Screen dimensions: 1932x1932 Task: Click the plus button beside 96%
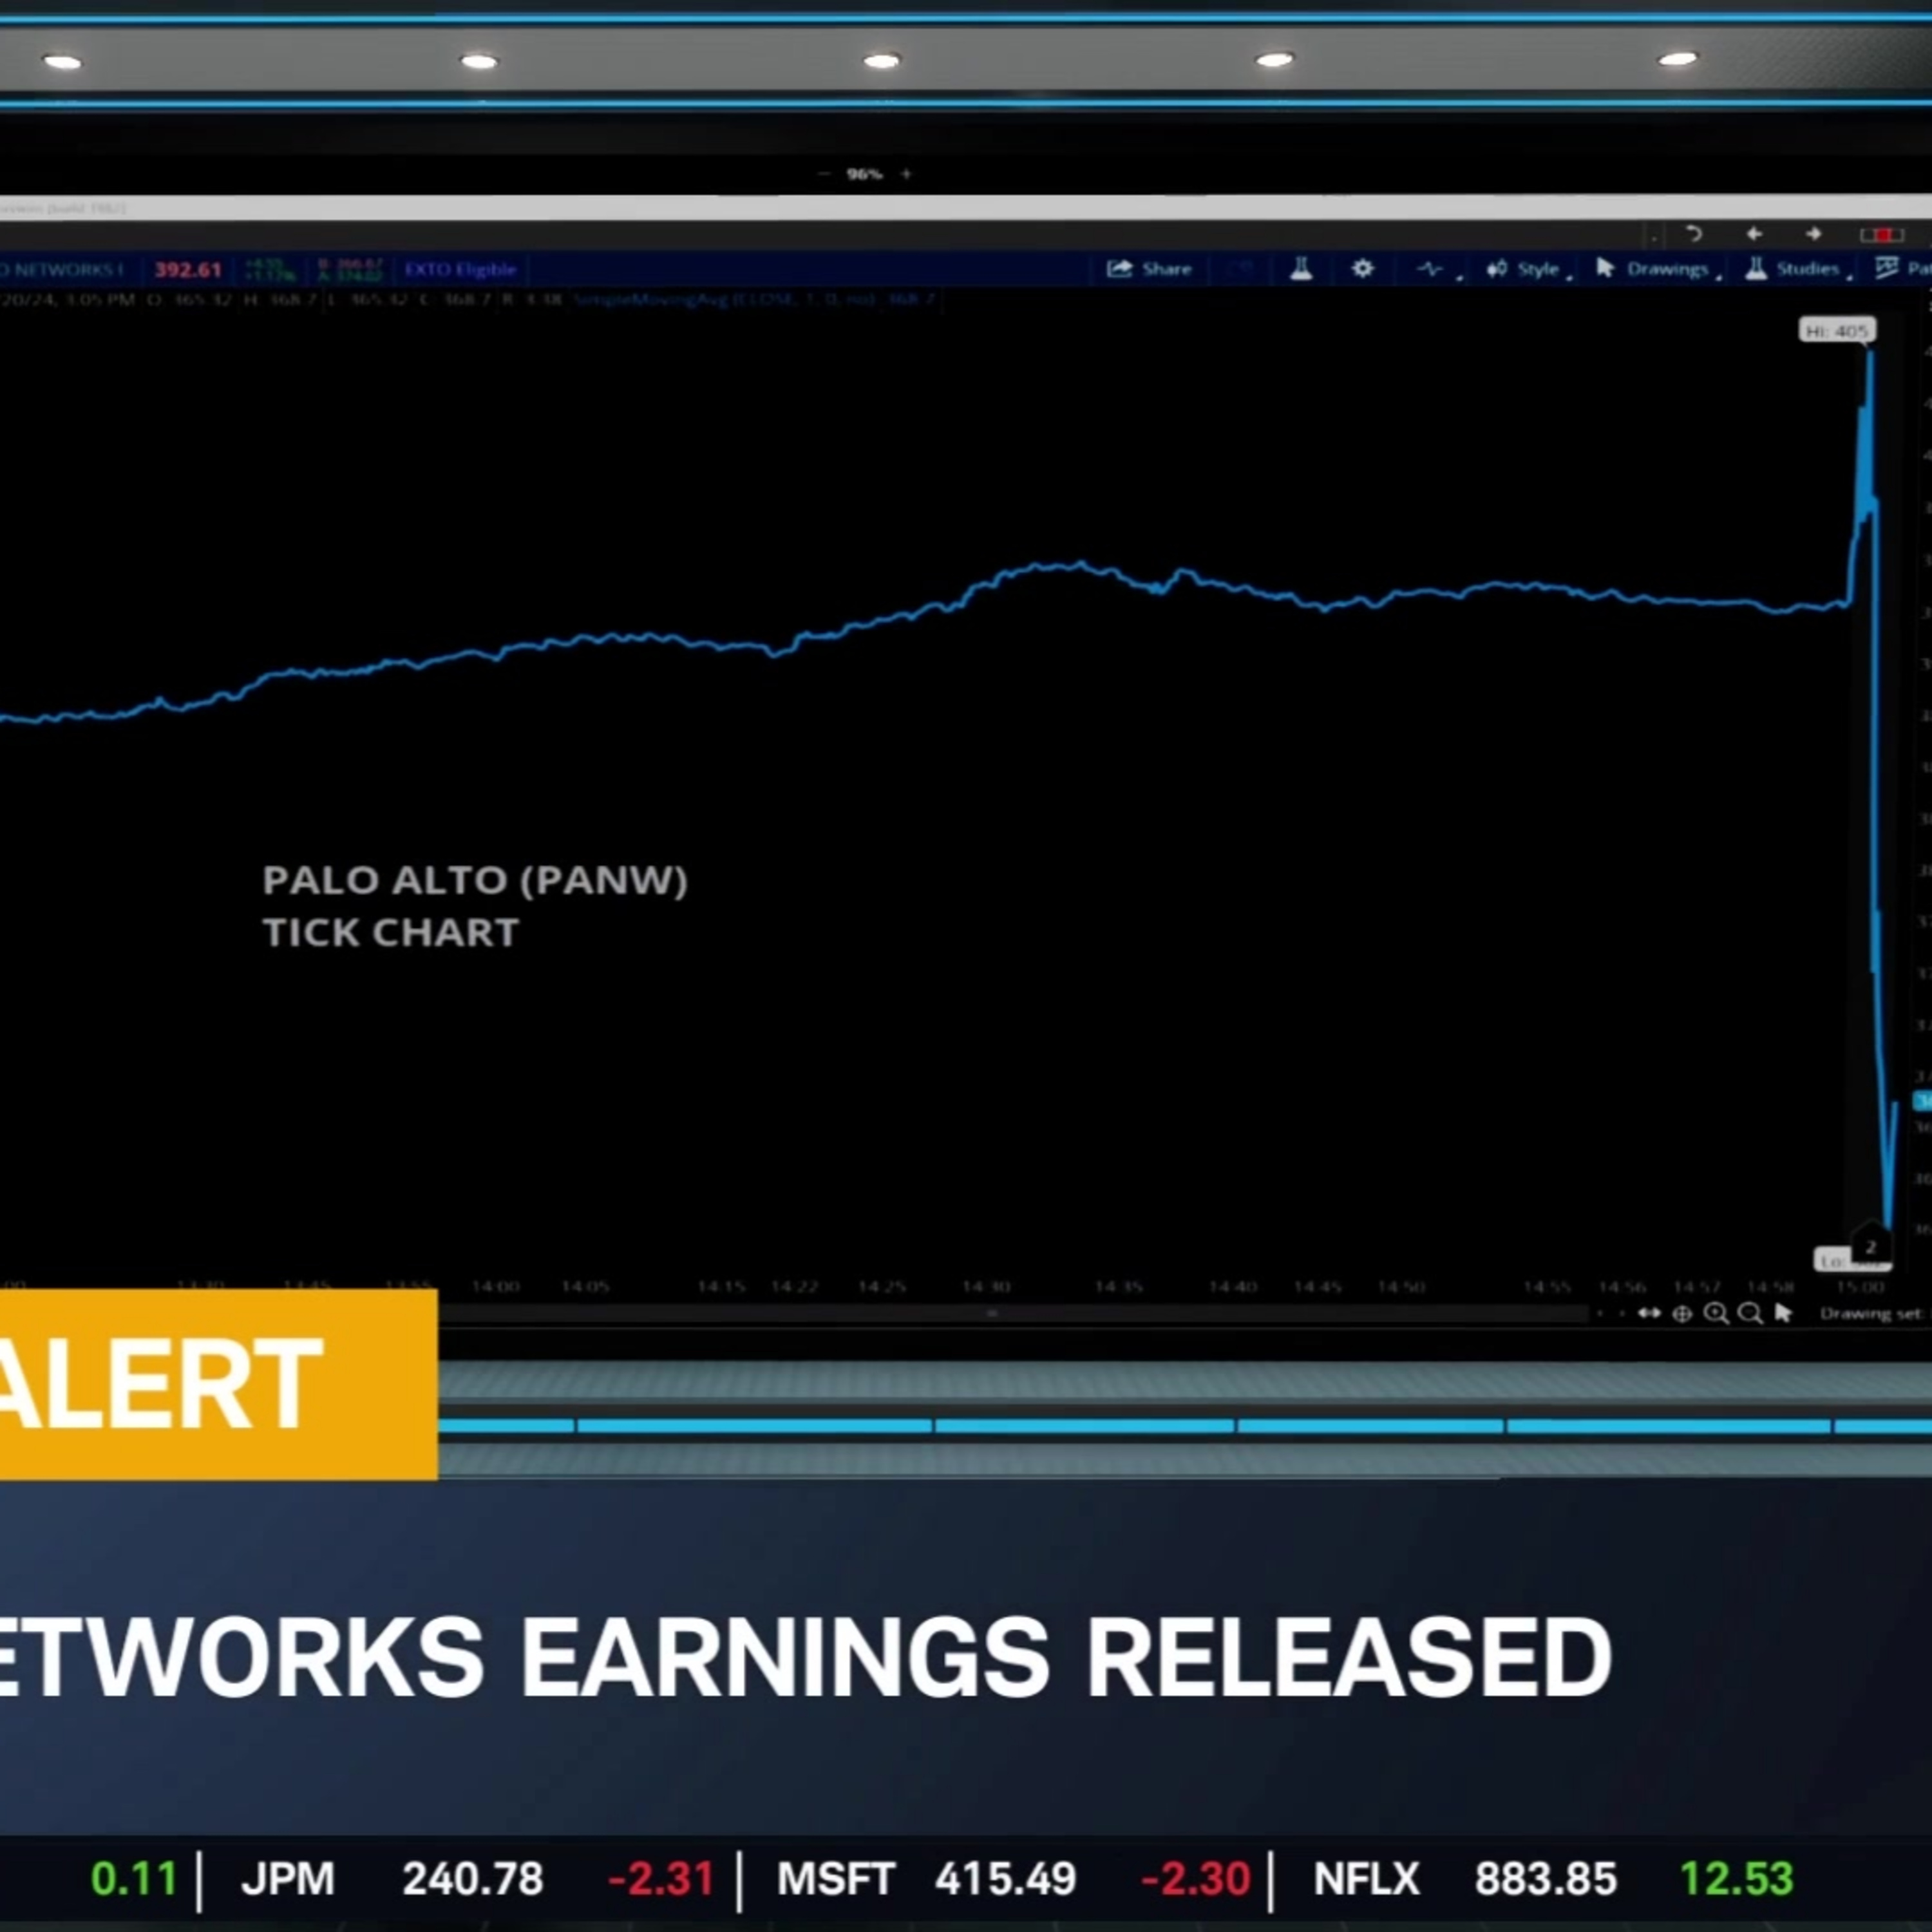tap(906, 174)
